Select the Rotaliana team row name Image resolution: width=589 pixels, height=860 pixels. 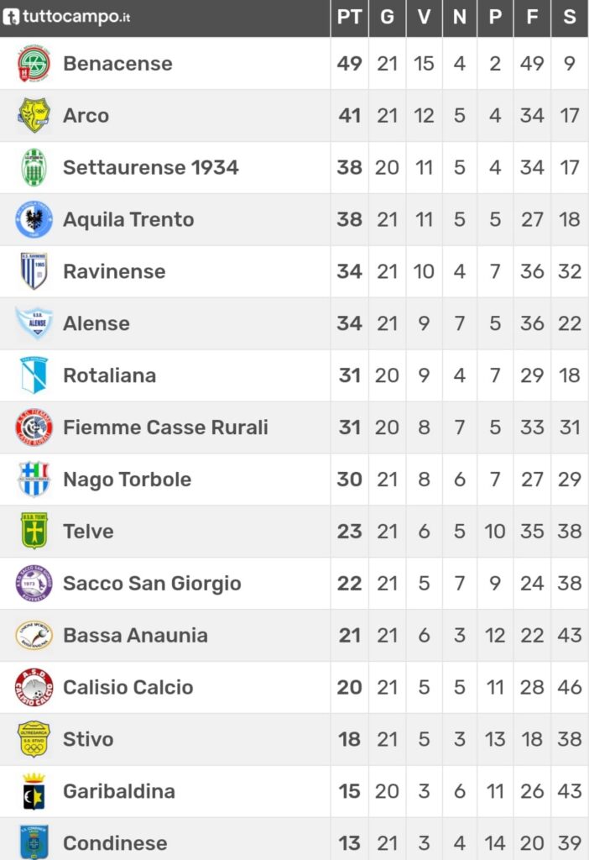(x=110, y=375)
